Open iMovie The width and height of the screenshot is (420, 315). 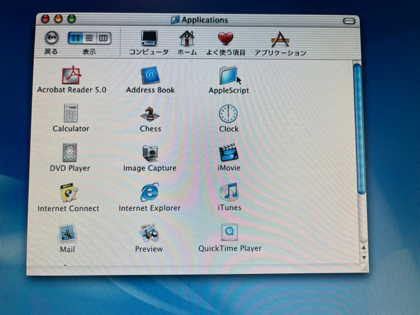click(229, 153)
